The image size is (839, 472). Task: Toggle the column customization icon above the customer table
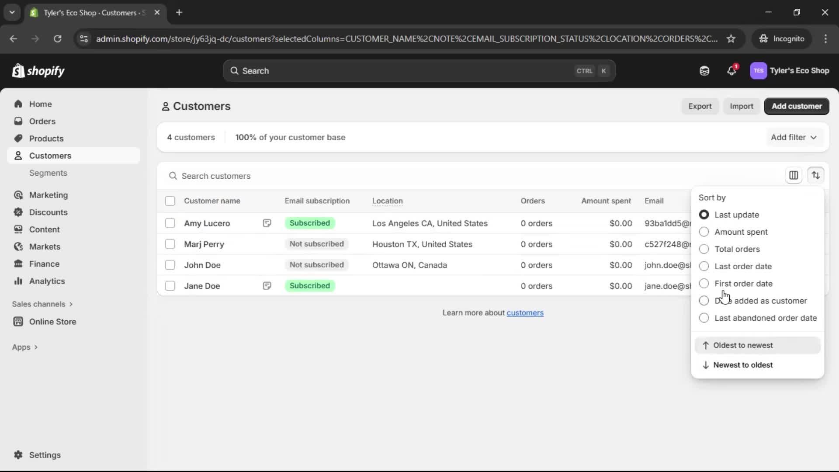[794, 175]
